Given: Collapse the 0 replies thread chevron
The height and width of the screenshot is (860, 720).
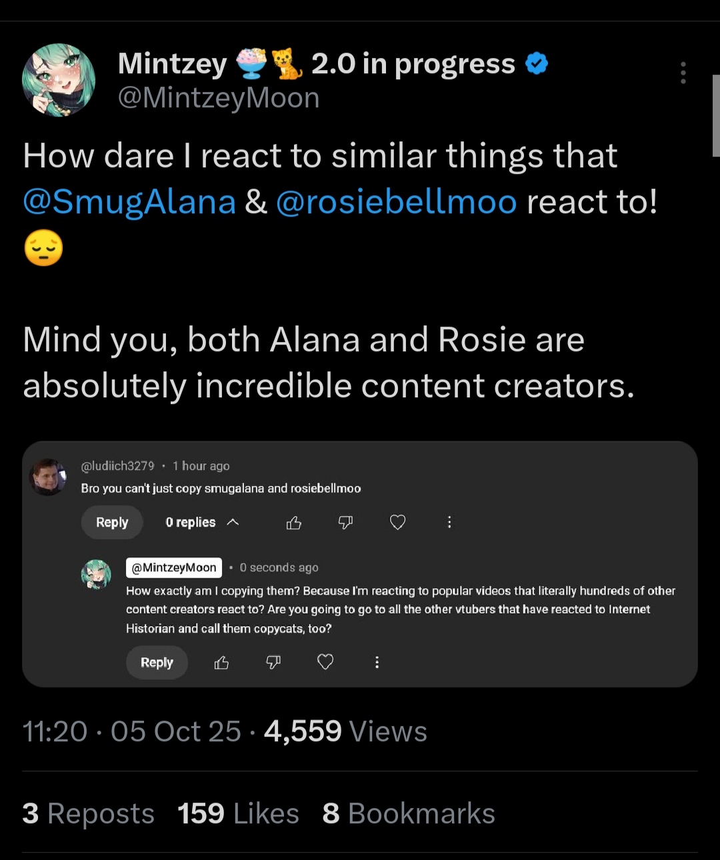Looking at the screenshot, I should 233,523.
